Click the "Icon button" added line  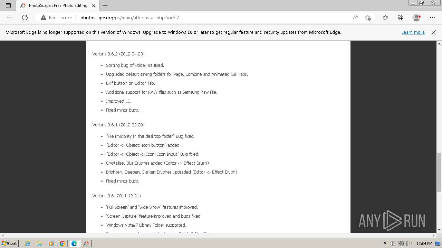pyautogui.click(x=143, y=145)
